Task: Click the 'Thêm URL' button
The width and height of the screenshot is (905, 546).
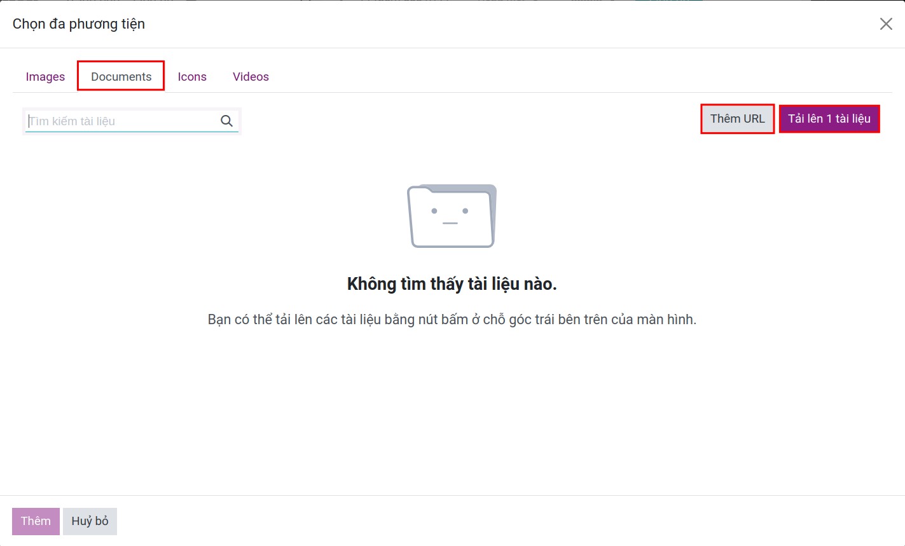Action: click(738, 119)
